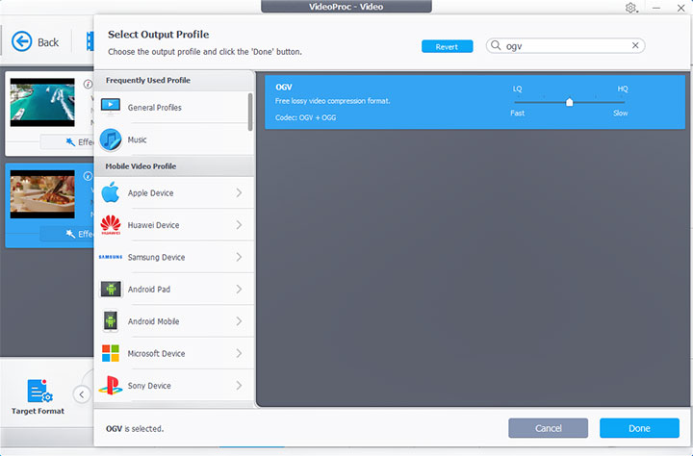Click the Android Mobile icon
This screenshot has height=456, width=693.
tap(111, 320)
